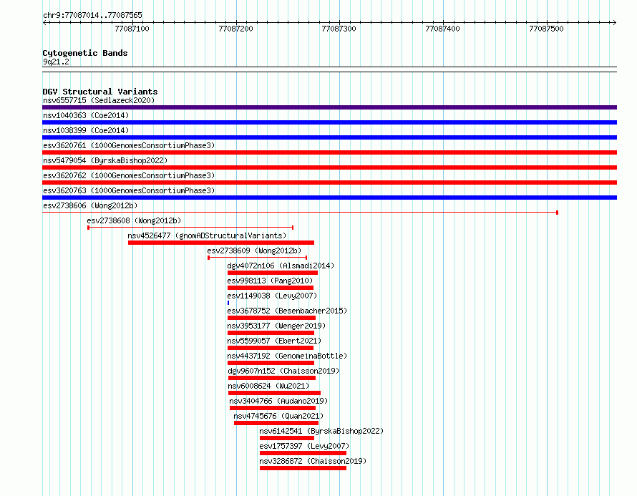637x496 pixels.
Task: Open nsv6008624 (Wu2021) label
Action: [x=268, y=386]
